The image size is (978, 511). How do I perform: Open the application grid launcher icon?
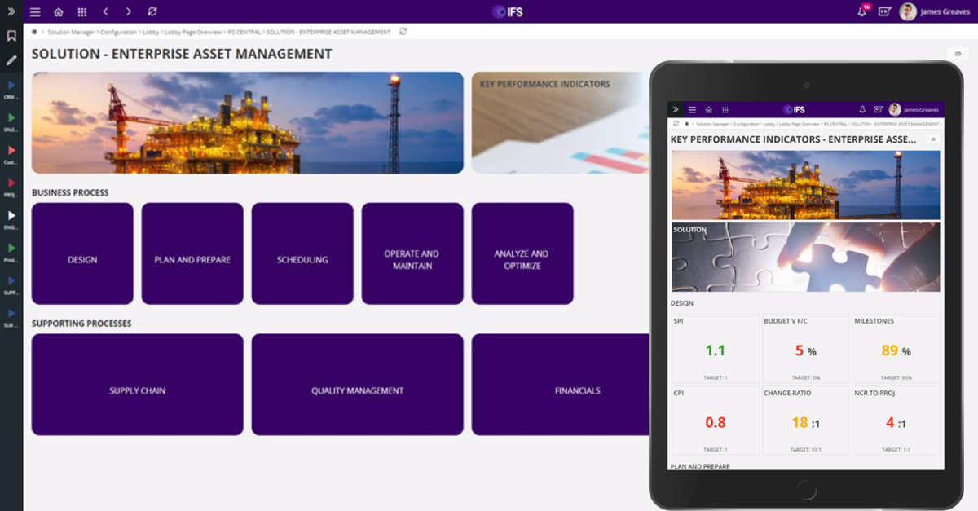[81, 11]
